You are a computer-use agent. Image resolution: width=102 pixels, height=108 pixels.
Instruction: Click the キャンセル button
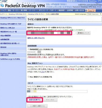pyautogui.click(x=50, y=100)
